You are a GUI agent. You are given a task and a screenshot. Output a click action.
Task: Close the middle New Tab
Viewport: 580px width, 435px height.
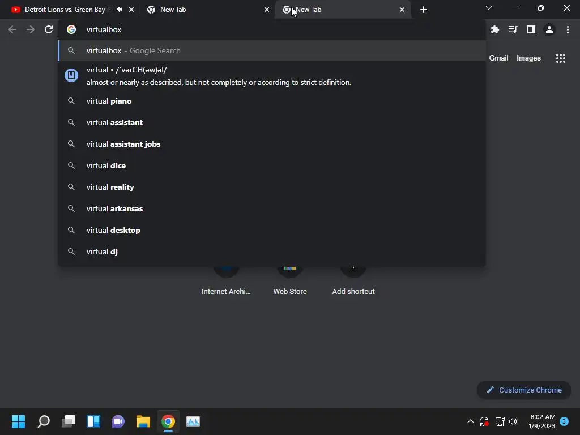tap(267, 10)
